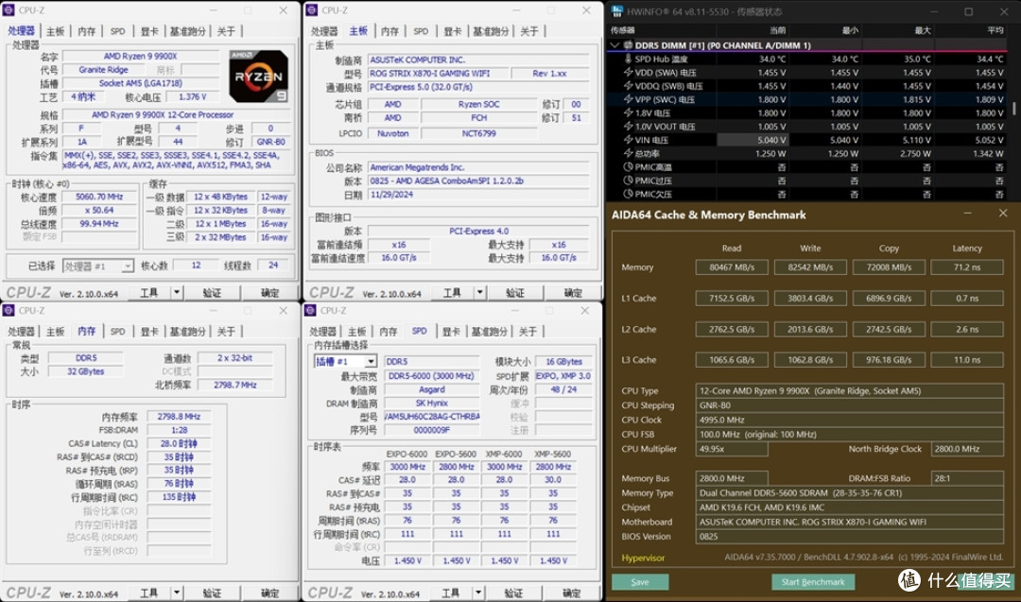The width and height of the screenshot is (1021, 602).
Task: Click the L3 Cache Copy value 976.18 GB/s
Action: (x=889, y=359)
